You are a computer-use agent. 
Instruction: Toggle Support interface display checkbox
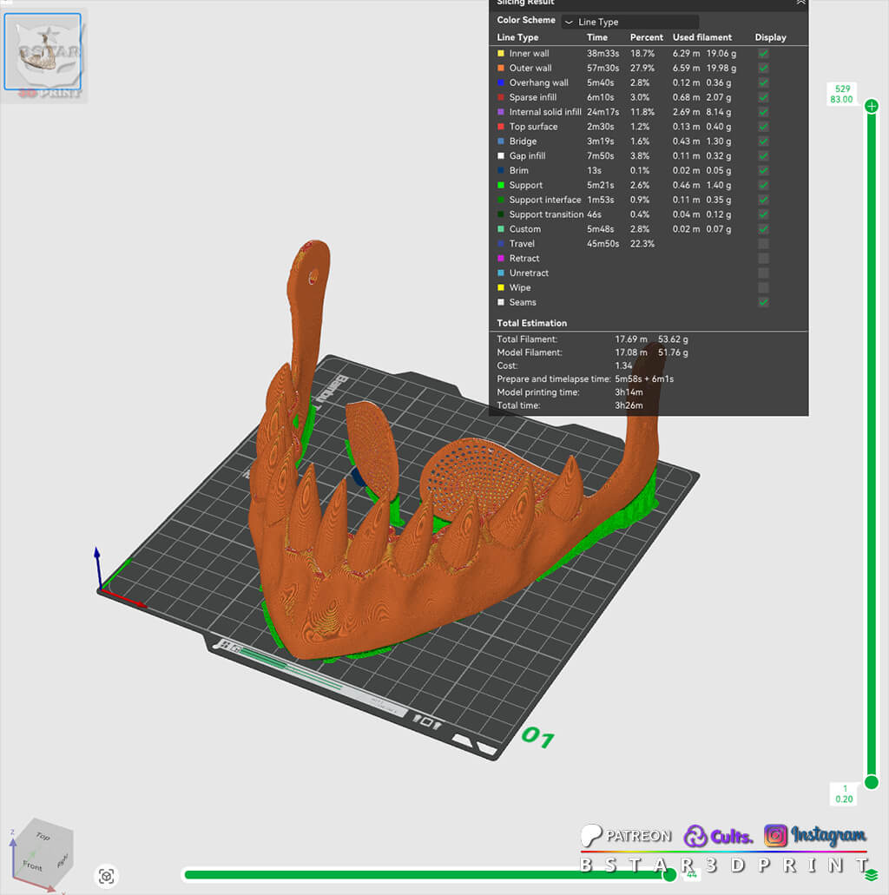(763, 200)
